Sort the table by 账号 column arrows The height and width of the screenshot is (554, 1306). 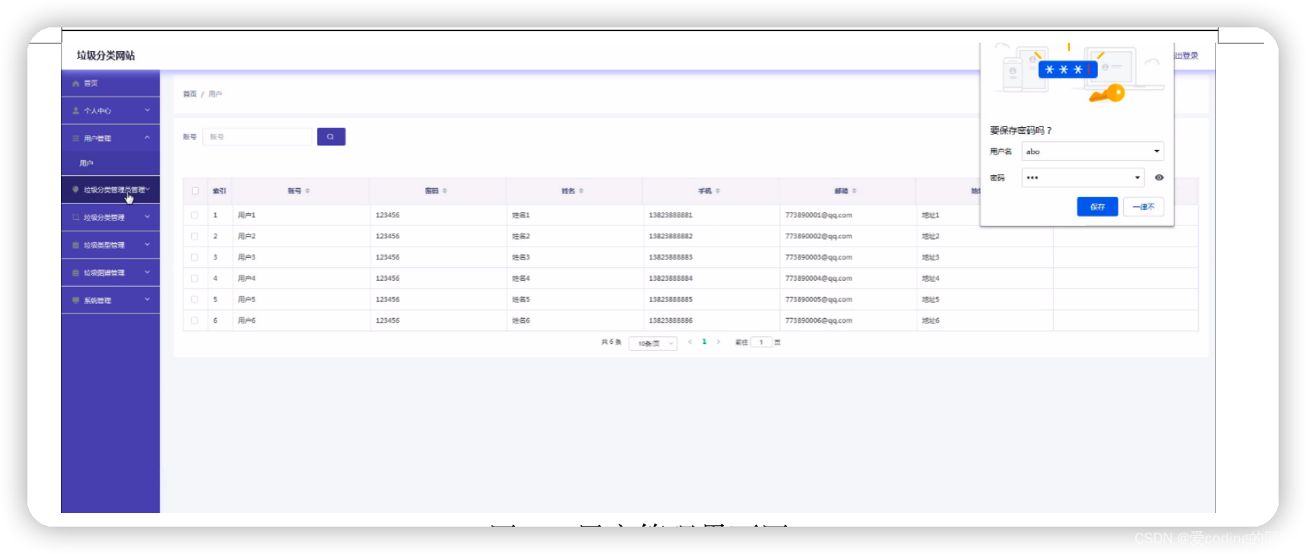click(308, 191)
